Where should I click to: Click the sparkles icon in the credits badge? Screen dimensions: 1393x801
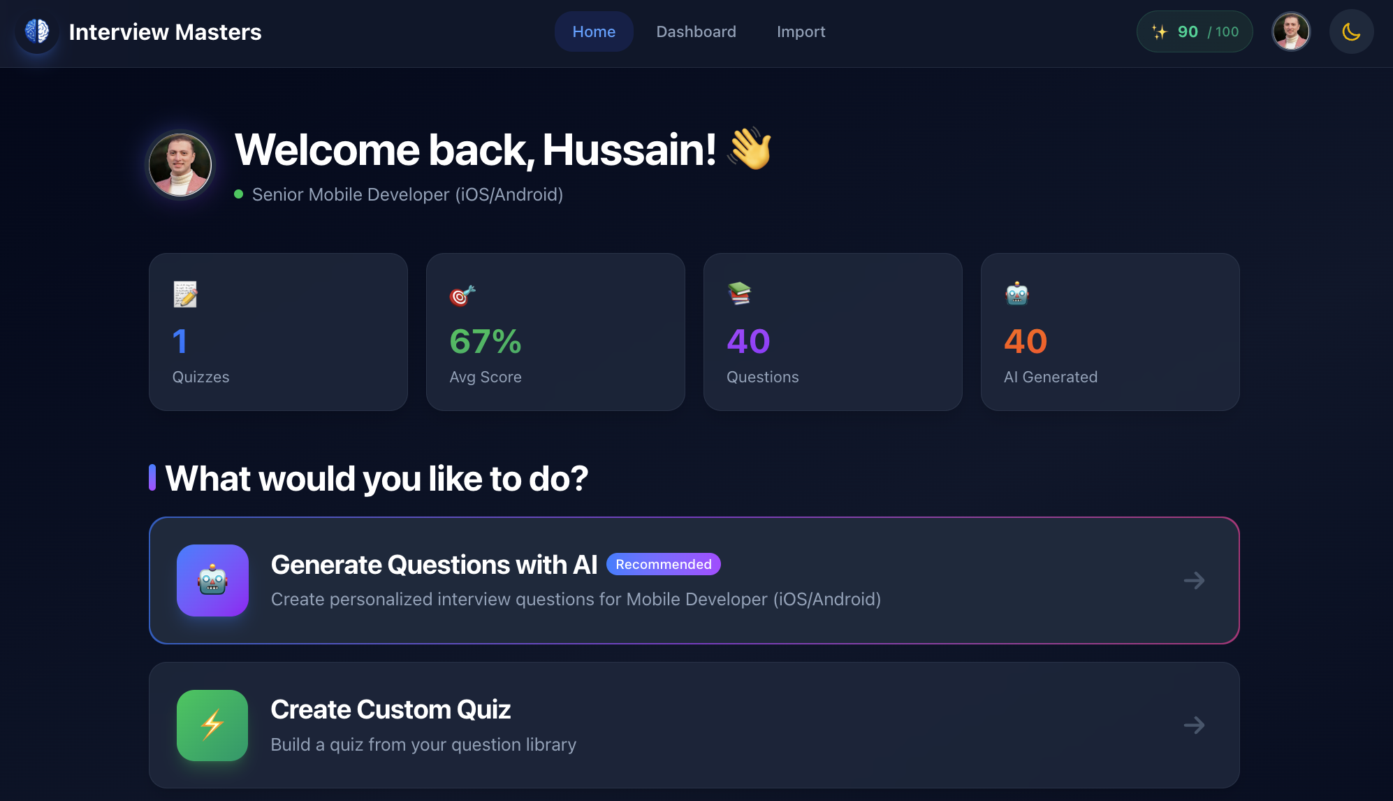point(1159,31)
